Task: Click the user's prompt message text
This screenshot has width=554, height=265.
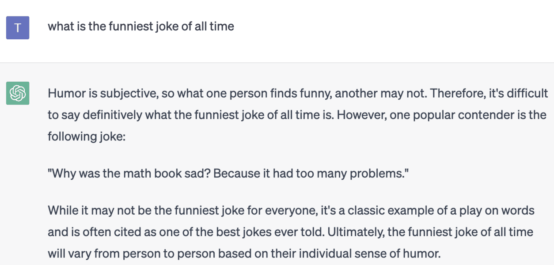Action: tap(140, 26)
